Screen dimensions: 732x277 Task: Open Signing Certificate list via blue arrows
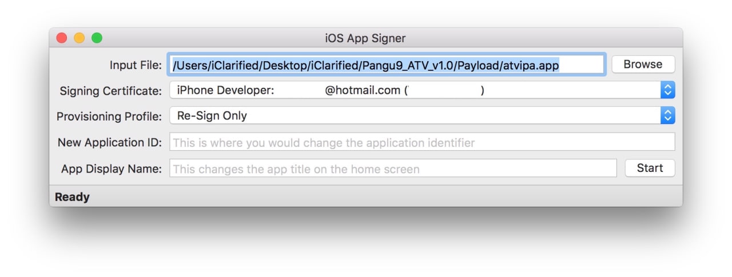tap(668, 90)
